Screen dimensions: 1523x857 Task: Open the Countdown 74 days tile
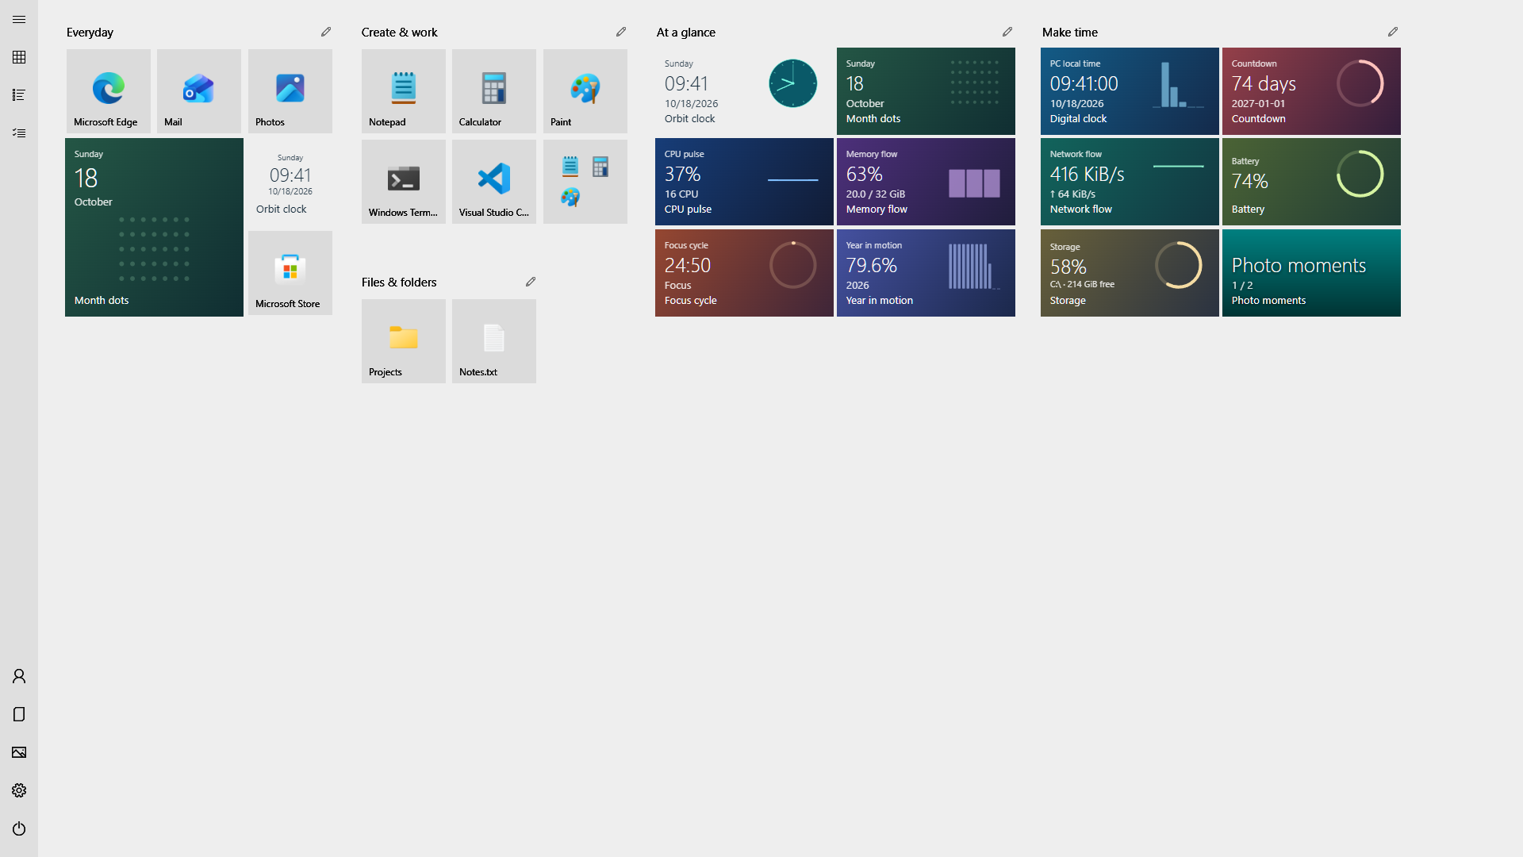(1311, 91)
